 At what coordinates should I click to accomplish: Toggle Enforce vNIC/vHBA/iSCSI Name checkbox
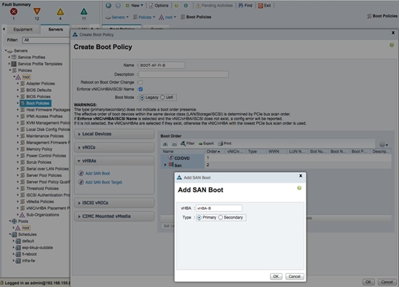coord(141,89)
